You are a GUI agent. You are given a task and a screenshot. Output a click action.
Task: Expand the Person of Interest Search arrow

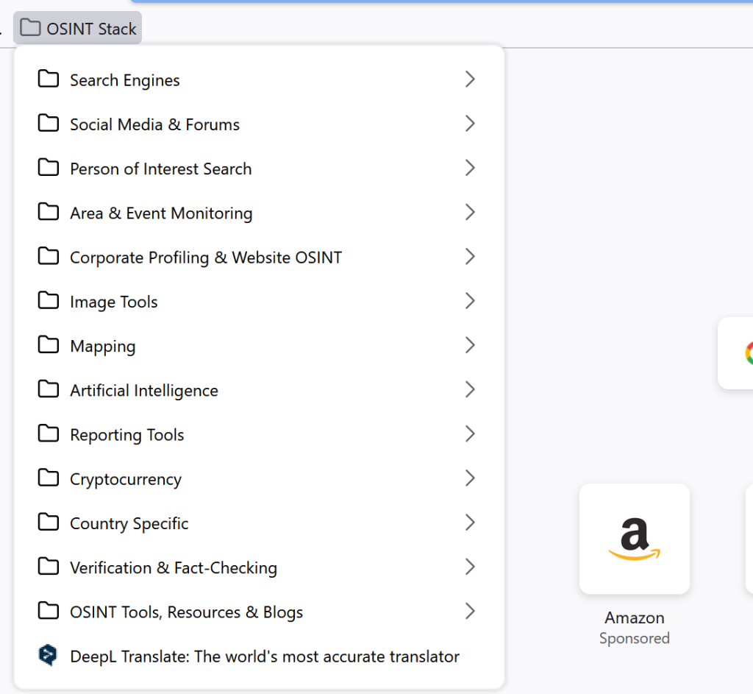pos(470,168)
